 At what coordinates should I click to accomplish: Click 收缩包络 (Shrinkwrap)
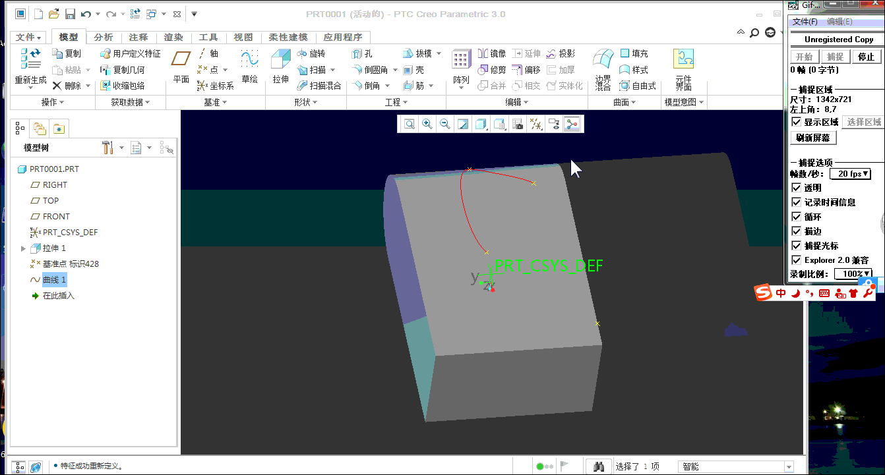123,86
